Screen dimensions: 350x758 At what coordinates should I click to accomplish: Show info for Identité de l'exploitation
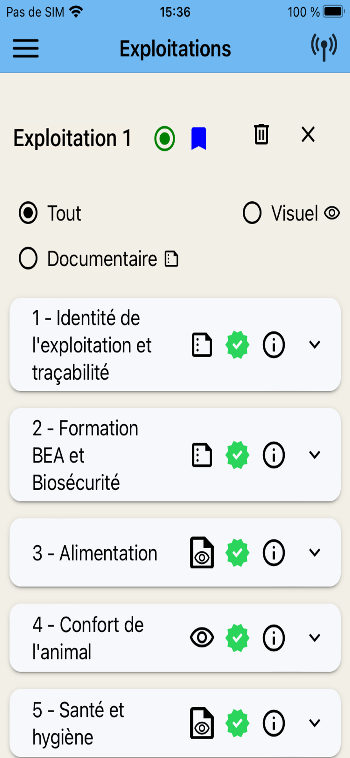(274, 345)
